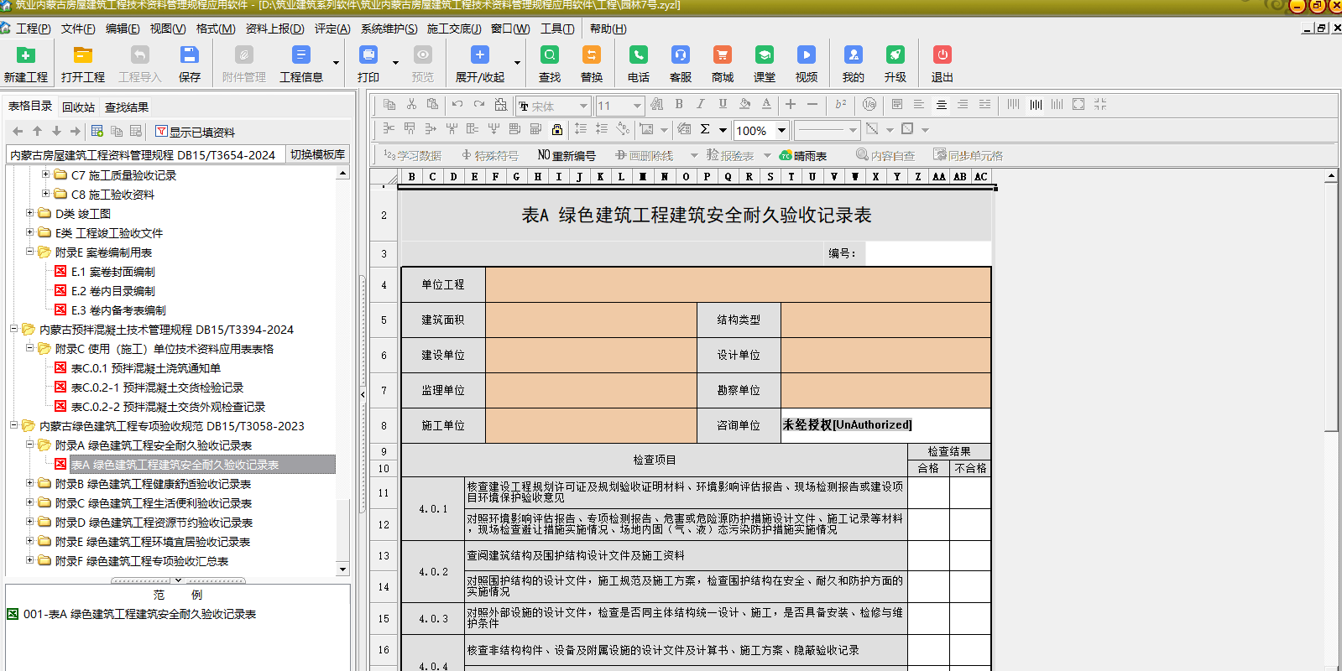Click the cell lock icon
Screen dimensions: 1342x671
[x=557, y=129]
